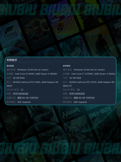
Task: Select the NVIDIA GeForce RTX 3070 graphics line
Action: point(89,84)
